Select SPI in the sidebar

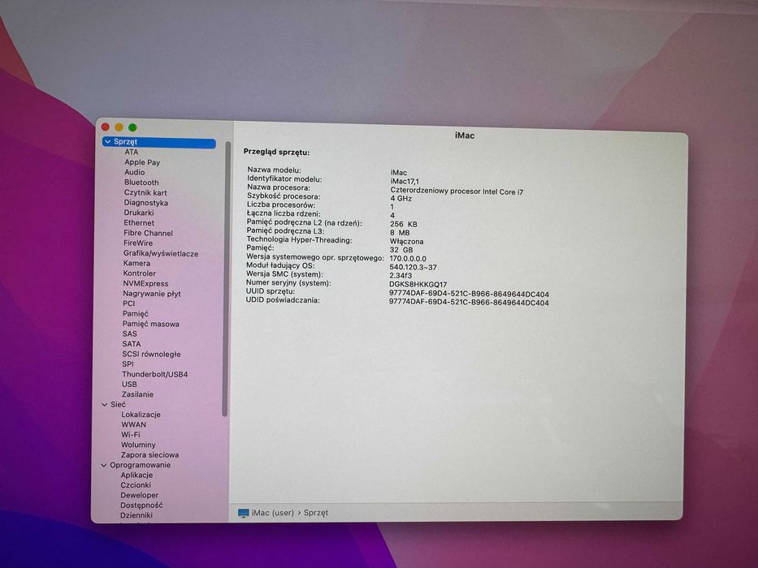[x=128, y=364]
